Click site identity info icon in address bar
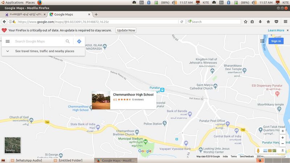Image resolution: width=290 pixels, height=163 pixels. pyautogui.click(x=11, y=22)
